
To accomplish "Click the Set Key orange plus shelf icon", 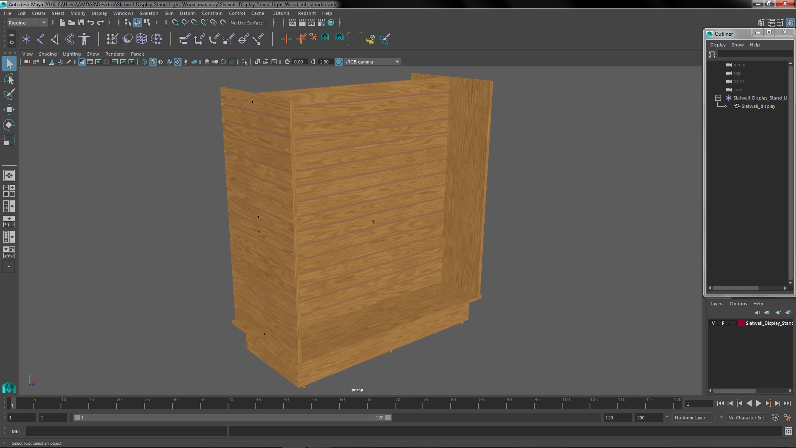I will [286, 39].
